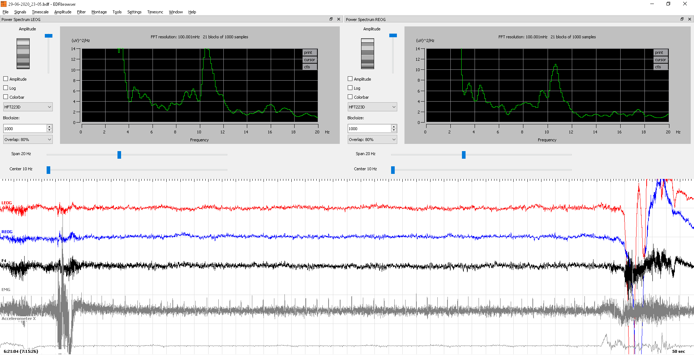This screenshot has height=355, width=694.
Task: Open Overlap 80% dropdown in REOG panel
Action: tap(372, 140)
